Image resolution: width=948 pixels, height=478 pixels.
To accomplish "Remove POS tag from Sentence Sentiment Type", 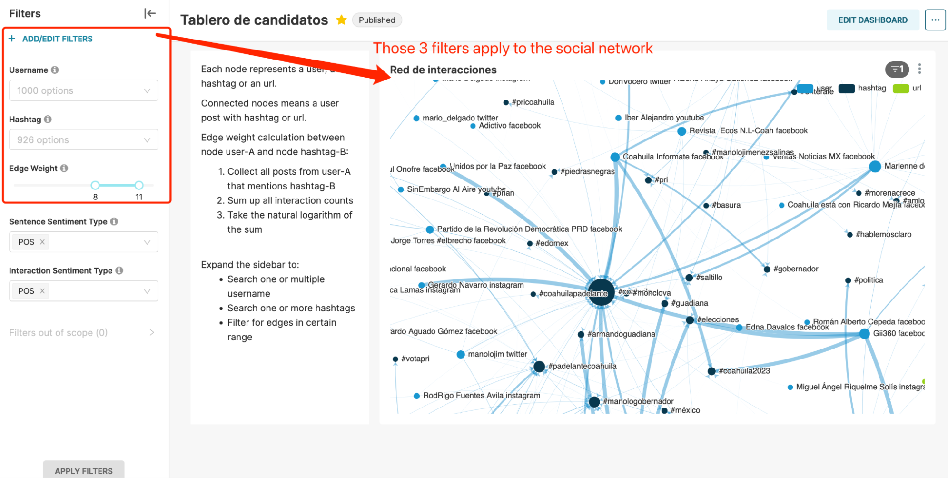I will (x=42, y=242).
